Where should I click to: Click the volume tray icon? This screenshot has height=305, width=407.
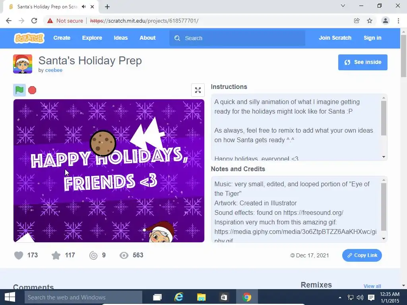tap(360, 297)
